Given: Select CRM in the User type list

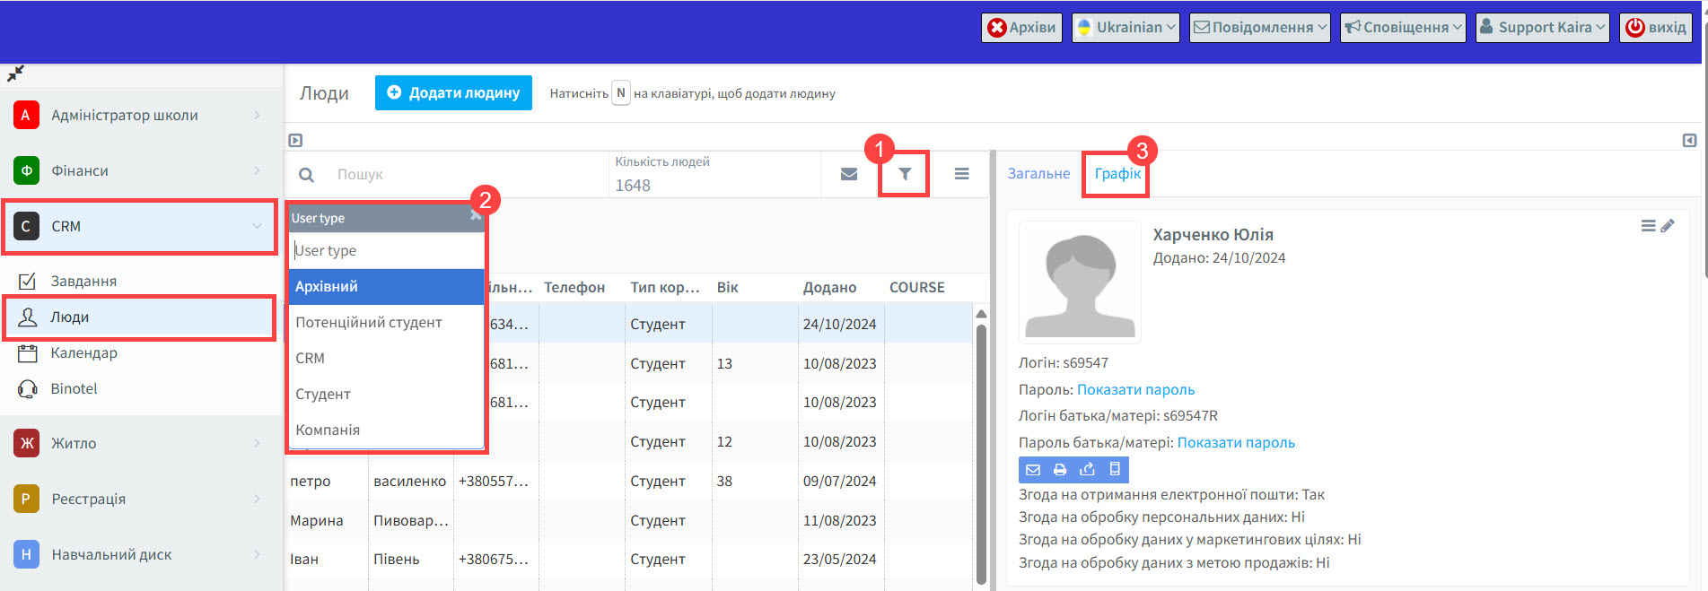Looking at the screenshot, I should [387, 358].
